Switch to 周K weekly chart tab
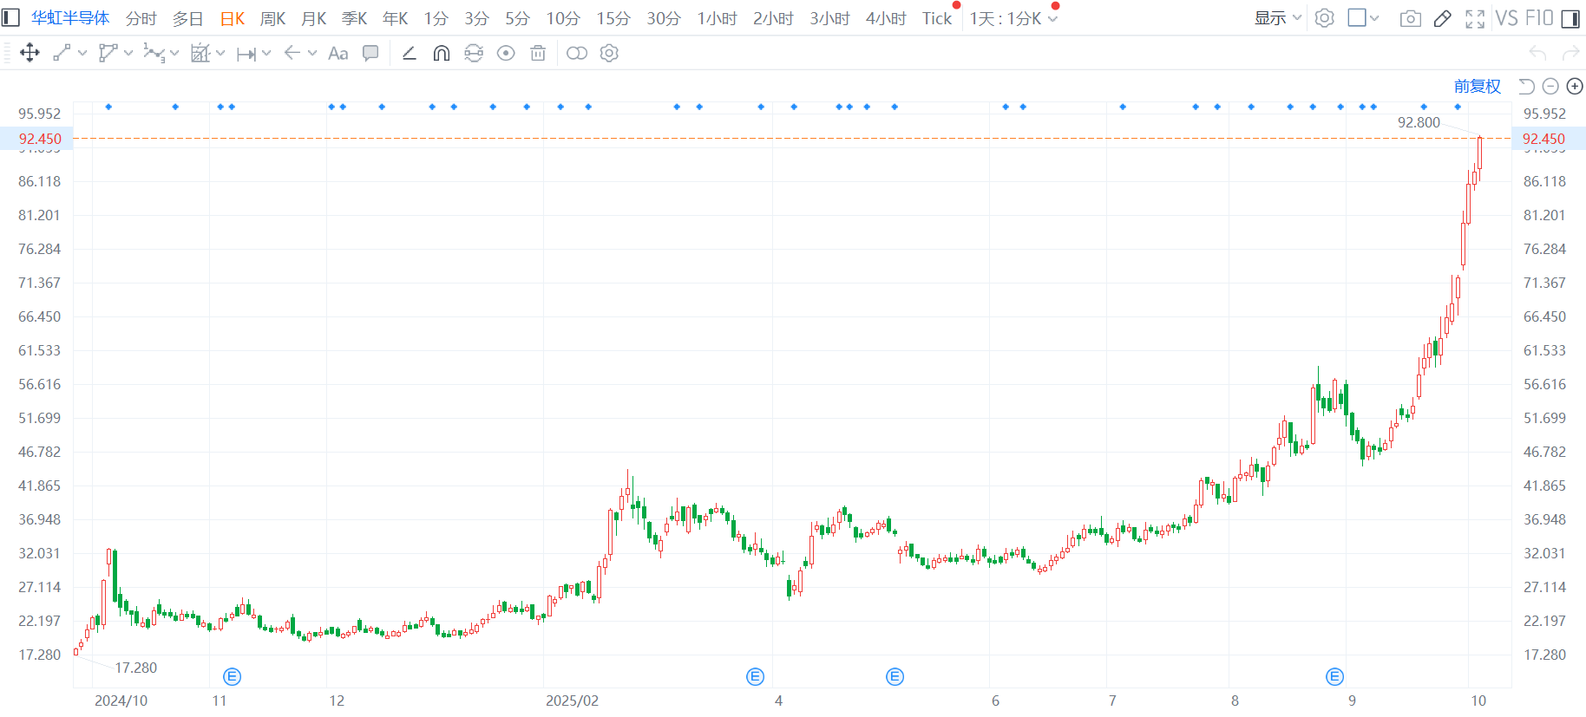Viewport: 1586px width, 717px height. [272, 18]
